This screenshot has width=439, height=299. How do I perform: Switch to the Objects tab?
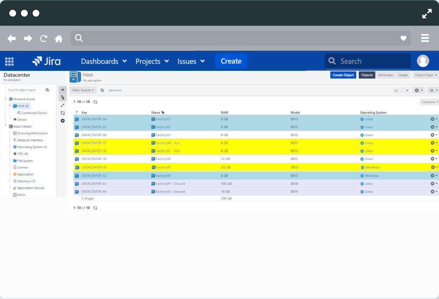[367, 75]
